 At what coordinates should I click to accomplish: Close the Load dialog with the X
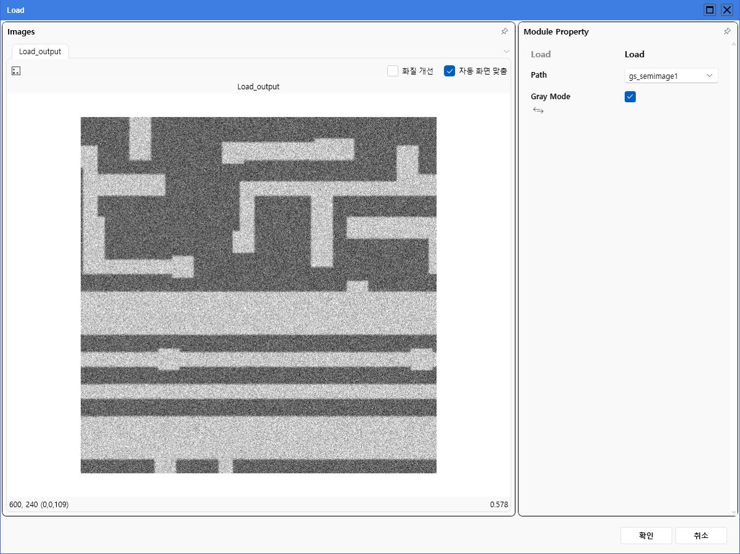pos(727,10)
